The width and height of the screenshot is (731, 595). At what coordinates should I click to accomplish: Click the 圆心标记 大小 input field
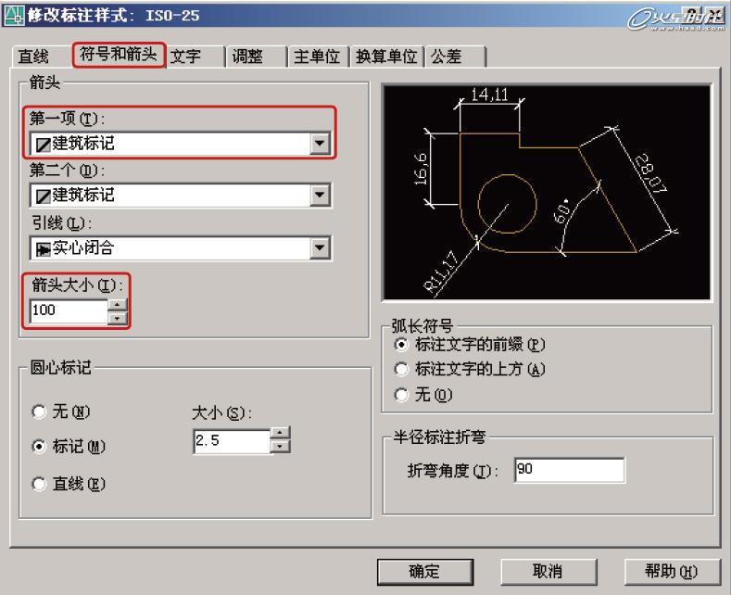click(232, 440)
